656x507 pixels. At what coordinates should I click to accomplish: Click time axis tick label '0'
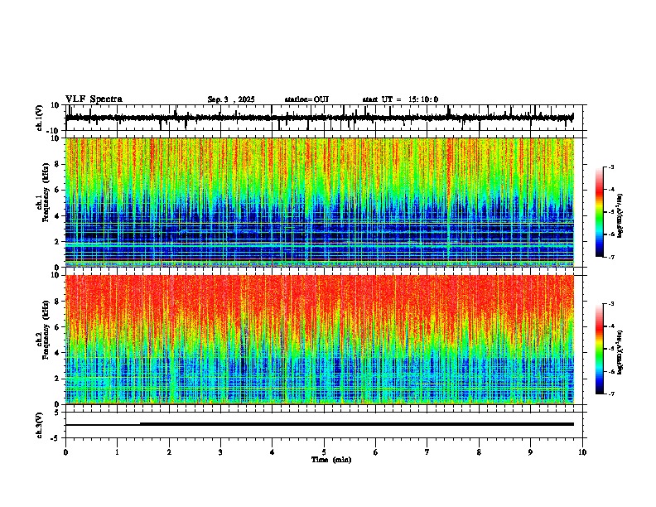[65, 452]
